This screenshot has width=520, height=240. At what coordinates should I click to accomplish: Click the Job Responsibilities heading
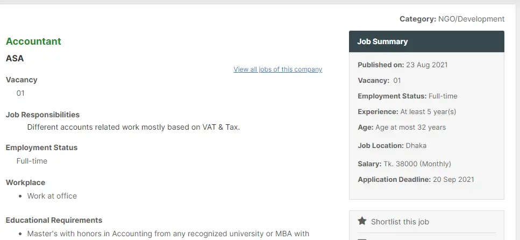click(42, 115)
